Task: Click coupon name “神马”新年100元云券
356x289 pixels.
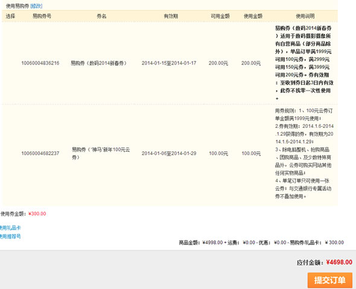Action: coord(101,153)
